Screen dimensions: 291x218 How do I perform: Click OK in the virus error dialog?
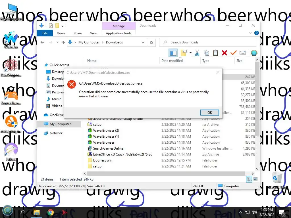[209, 112]
